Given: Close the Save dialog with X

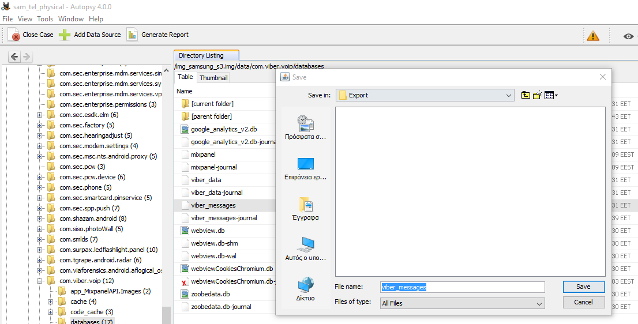Looking at the screenshot, I should [x=603, y=77].
